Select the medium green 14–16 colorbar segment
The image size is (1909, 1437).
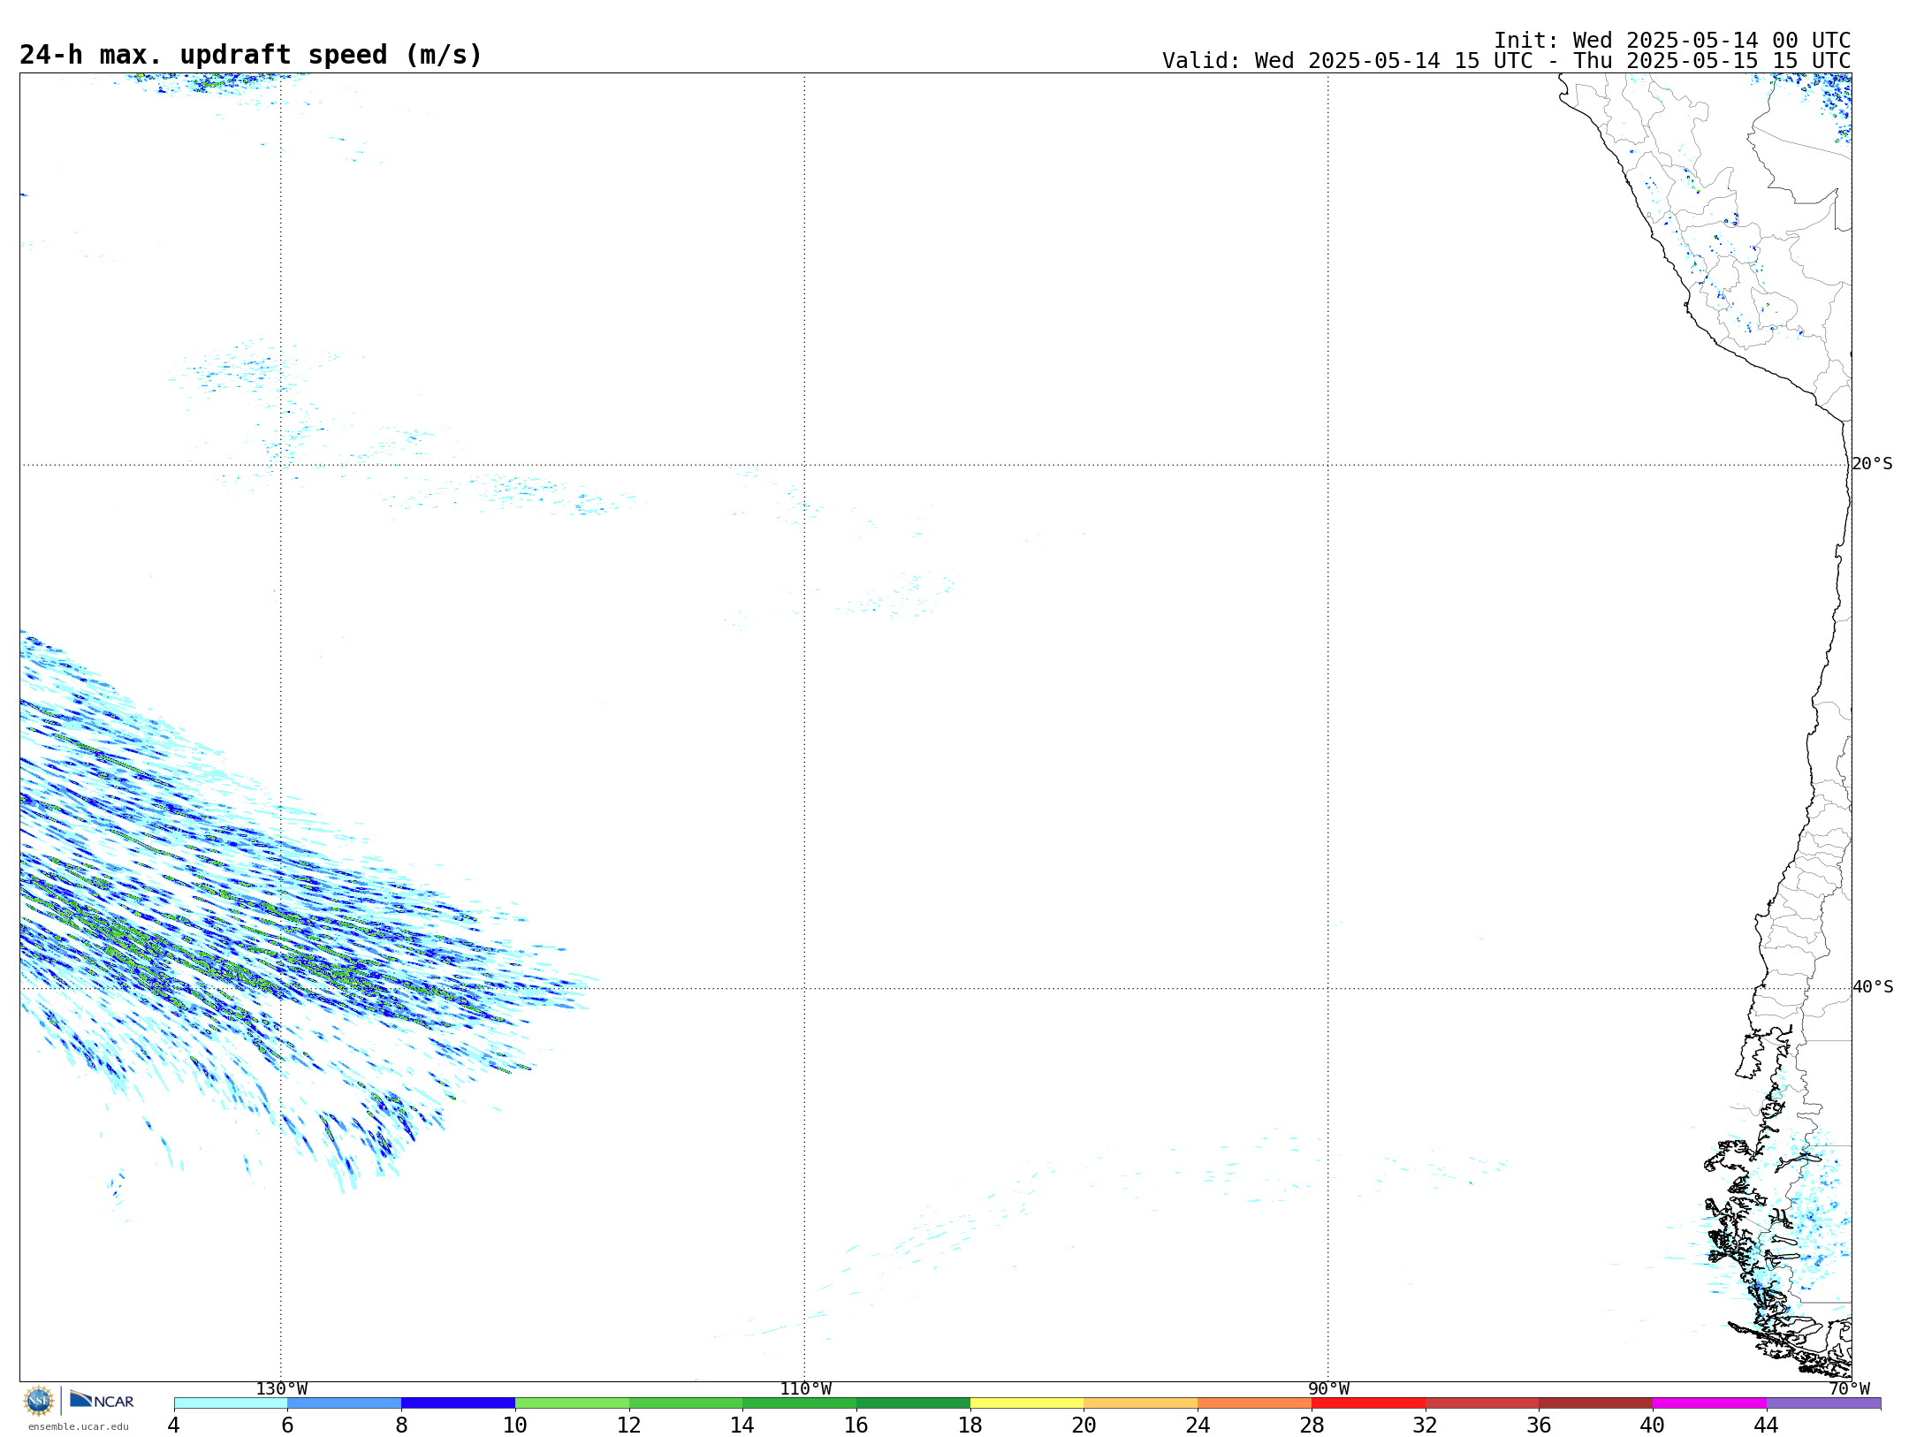click(x=800, y=1403)
